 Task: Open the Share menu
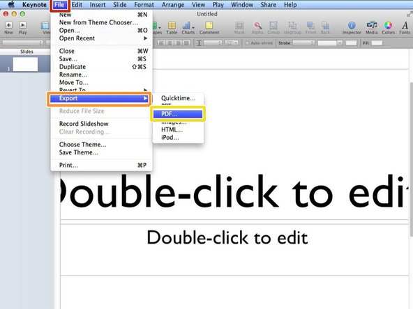pyautogui.click(x=269, y=5)
